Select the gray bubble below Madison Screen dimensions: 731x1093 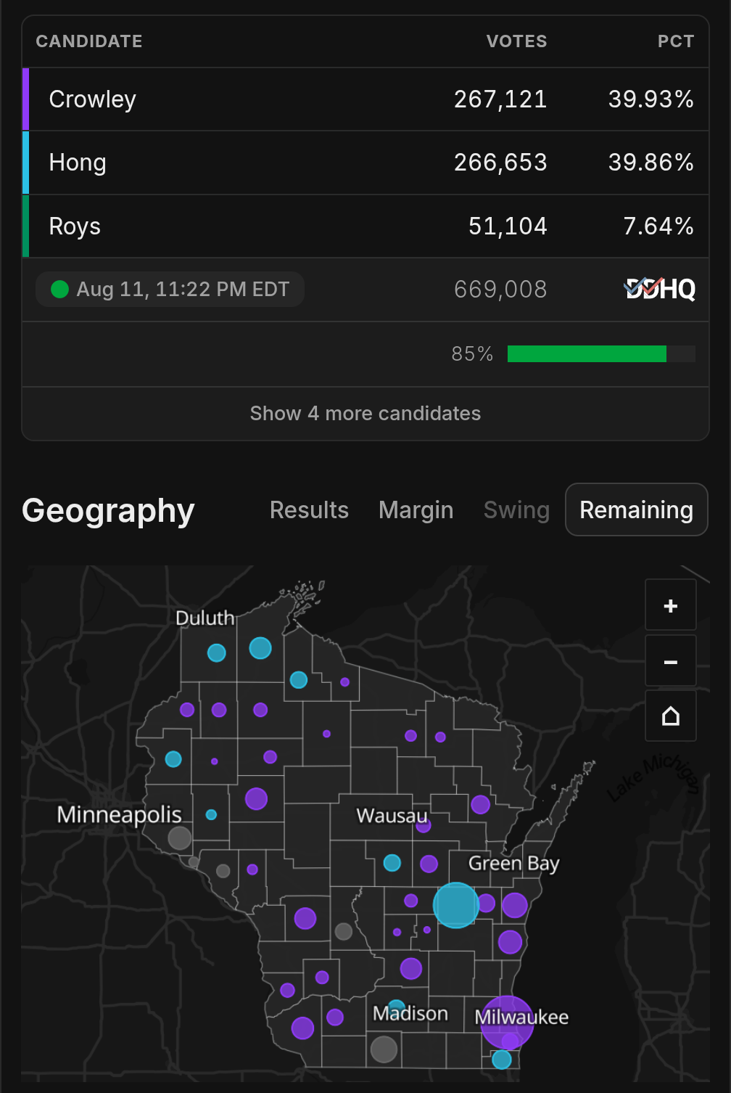(x=384, y=1049)
